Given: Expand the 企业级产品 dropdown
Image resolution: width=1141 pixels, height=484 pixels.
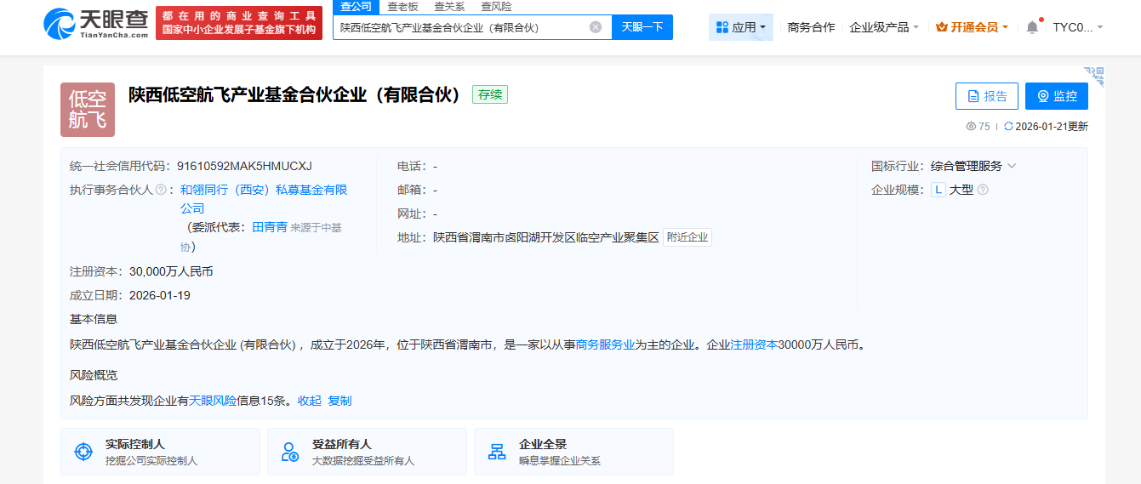Looking at the screenshot, I should point(884,27).
